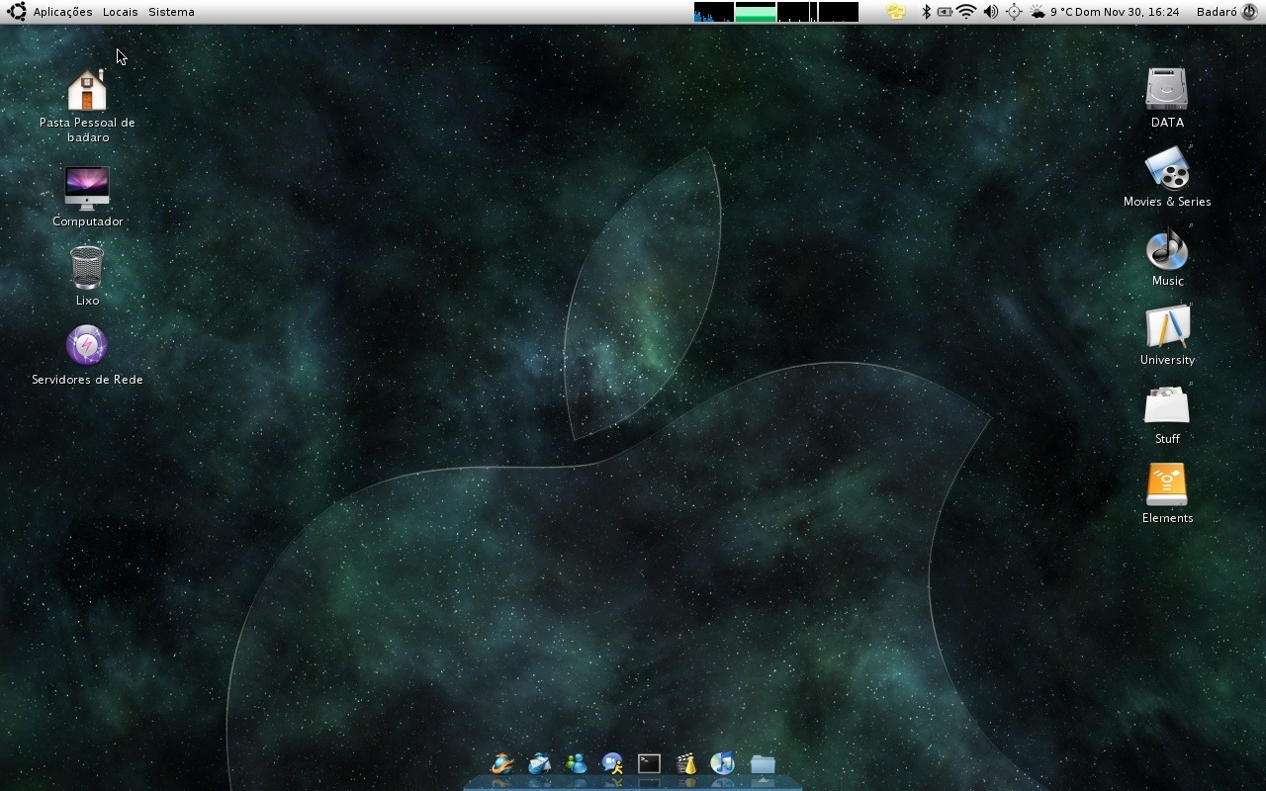1266x791 pixels.
Task: Click the green memory monitor graph
Action: click(755, 12)
